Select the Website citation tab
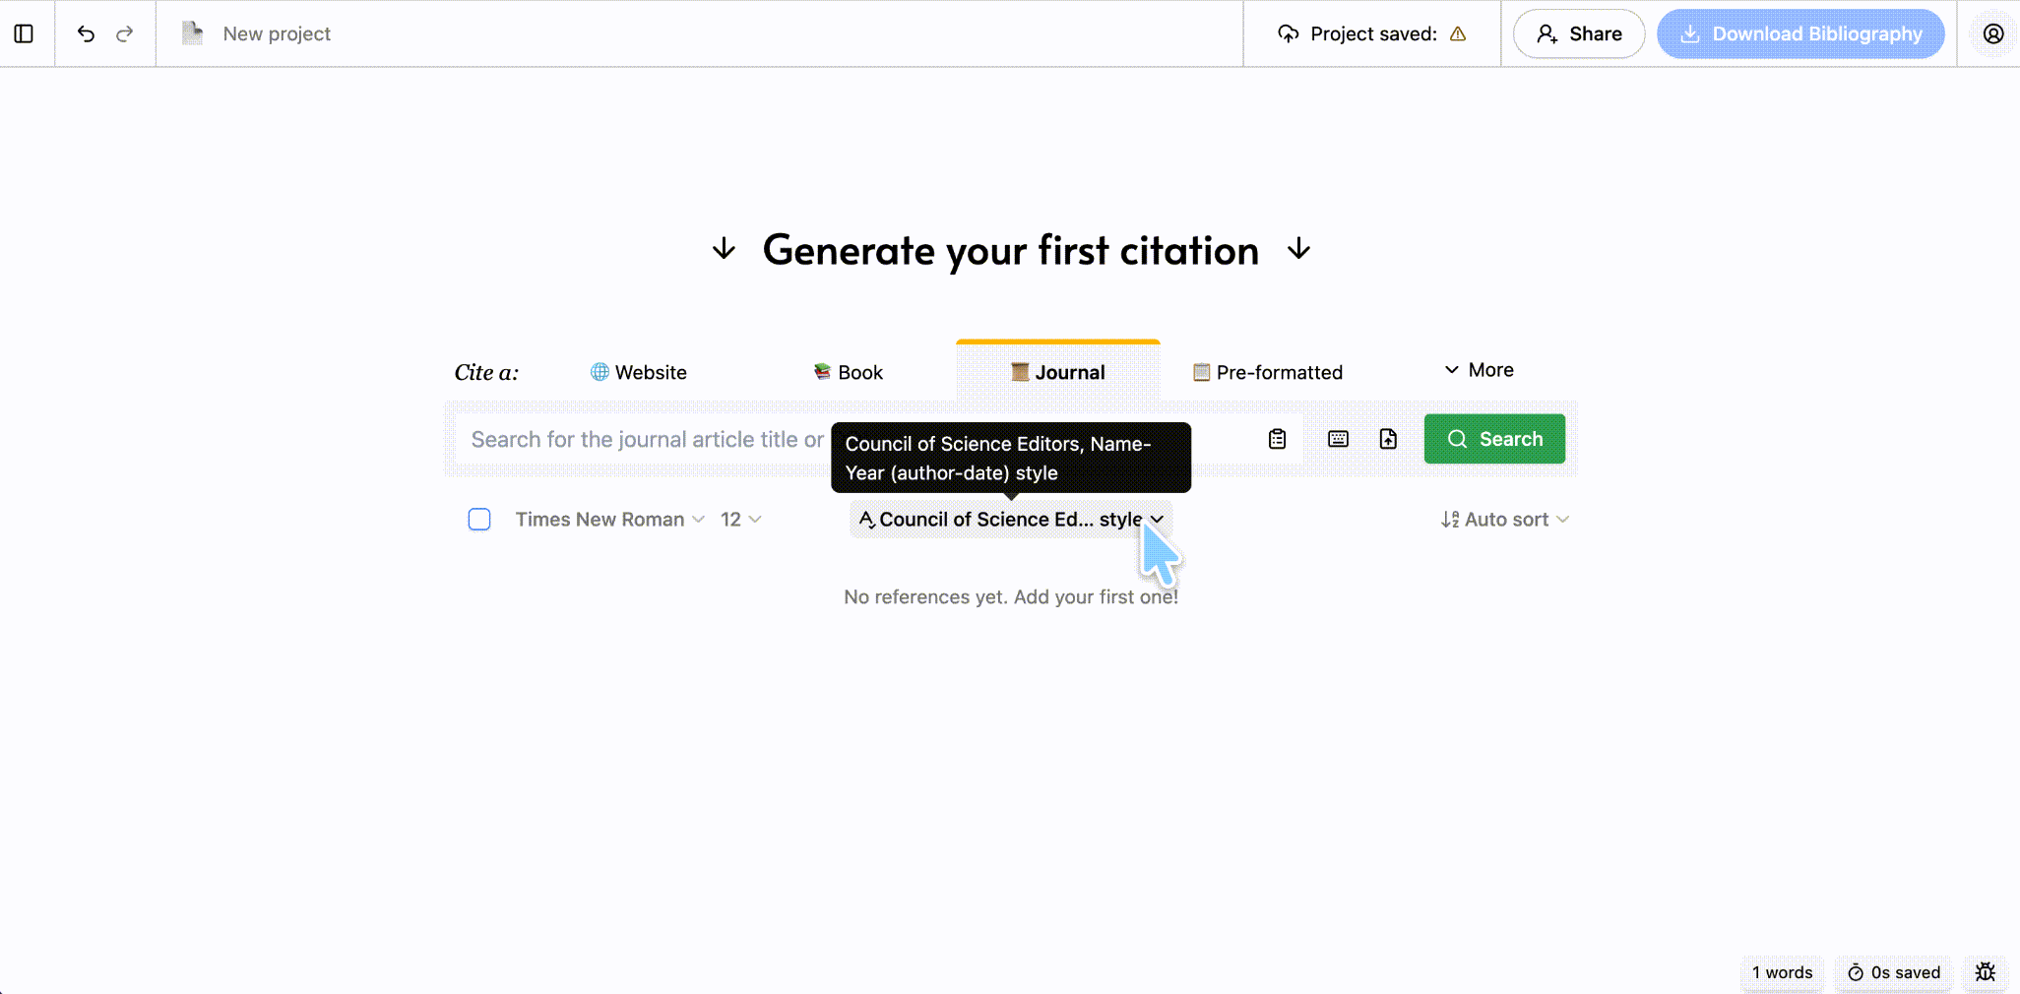The width and height of the screenshot is (2020, 994). click(x=639, y=372)
